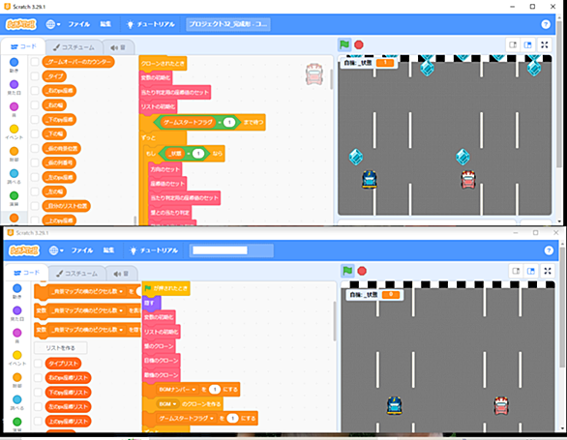Click the red stop button in lower window
The width and height of the screenshot is (567, 440).
(x=362, y=271)
